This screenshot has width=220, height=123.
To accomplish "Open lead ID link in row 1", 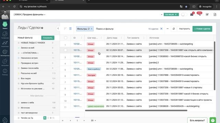I will (77, 44).
